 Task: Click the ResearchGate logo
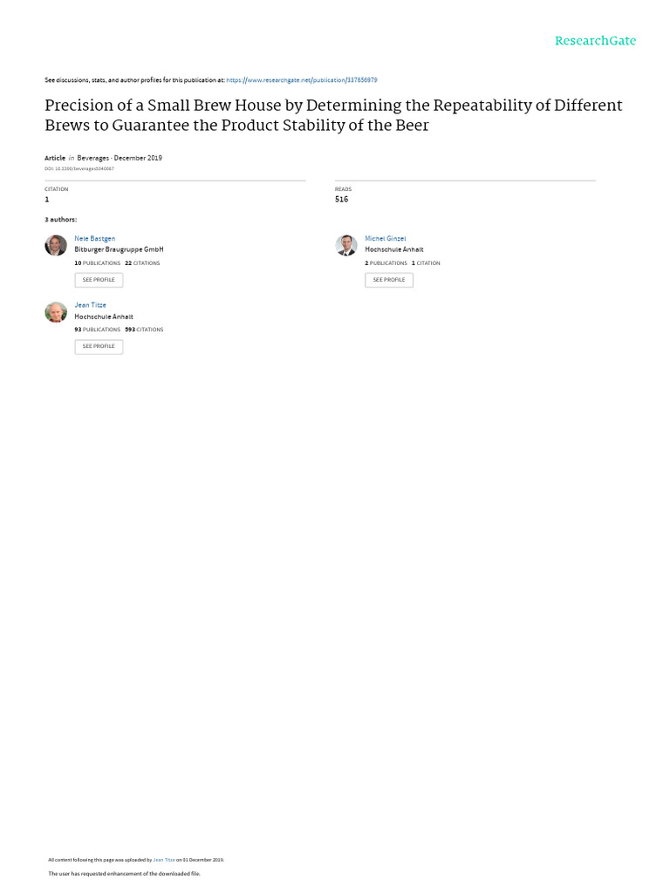pyautogui.click(x=595, y=41)
